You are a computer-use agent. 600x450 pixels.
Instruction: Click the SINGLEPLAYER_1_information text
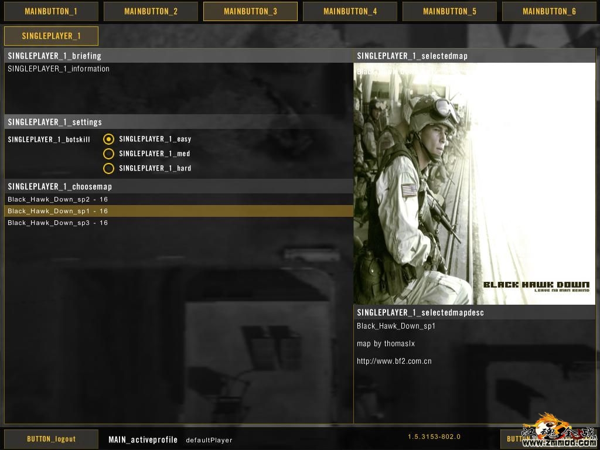point(59,69)
